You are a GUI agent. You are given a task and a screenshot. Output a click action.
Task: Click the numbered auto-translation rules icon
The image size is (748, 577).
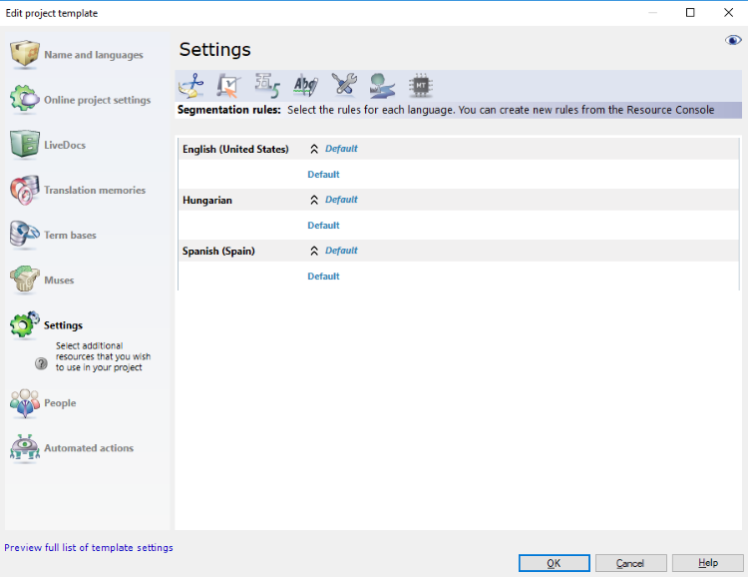tap(266, 86)
